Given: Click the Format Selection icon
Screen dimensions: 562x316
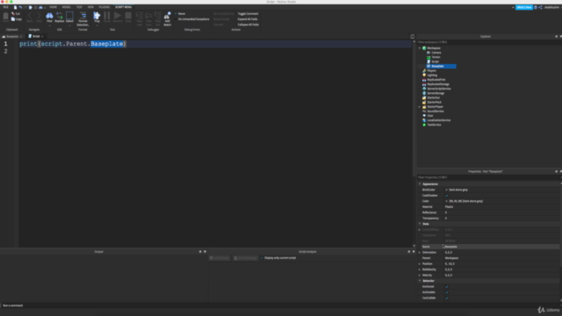Looking at the screenshot, I should pos(83,16).
